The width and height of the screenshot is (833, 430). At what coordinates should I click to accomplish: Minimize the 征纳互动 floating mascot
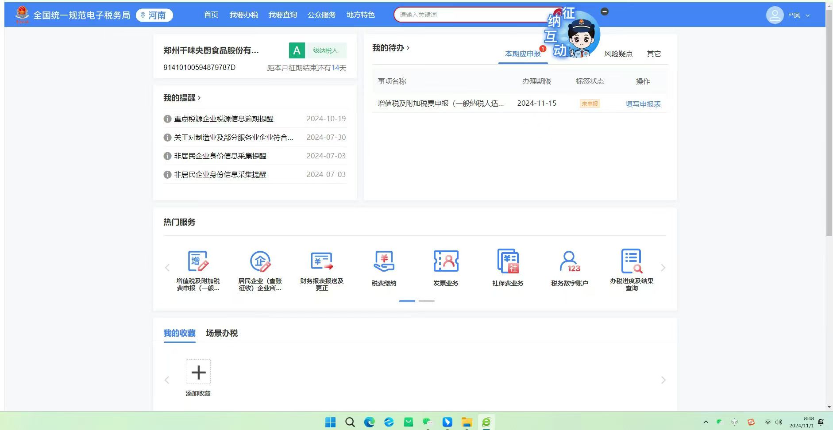pos(605,12)
